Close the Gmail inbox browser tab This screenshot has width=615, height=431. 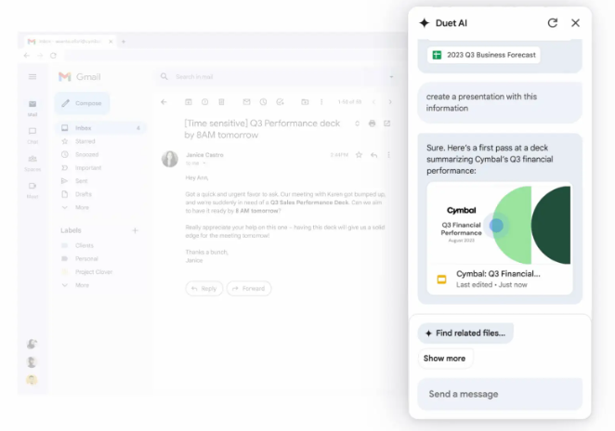click(x=111, y=42)
